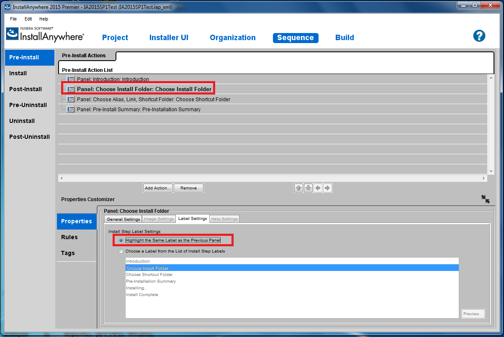This screenshot has height=337, width=504.
Task: Switch to the Project tab
Action: pos(115,38)
